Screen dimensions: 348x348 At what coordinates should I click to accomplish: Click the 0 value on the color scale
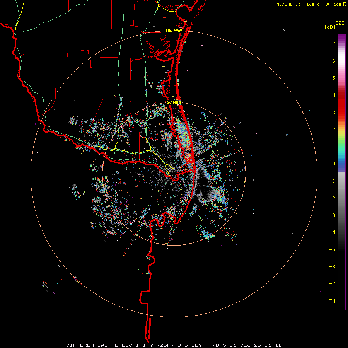334,164
